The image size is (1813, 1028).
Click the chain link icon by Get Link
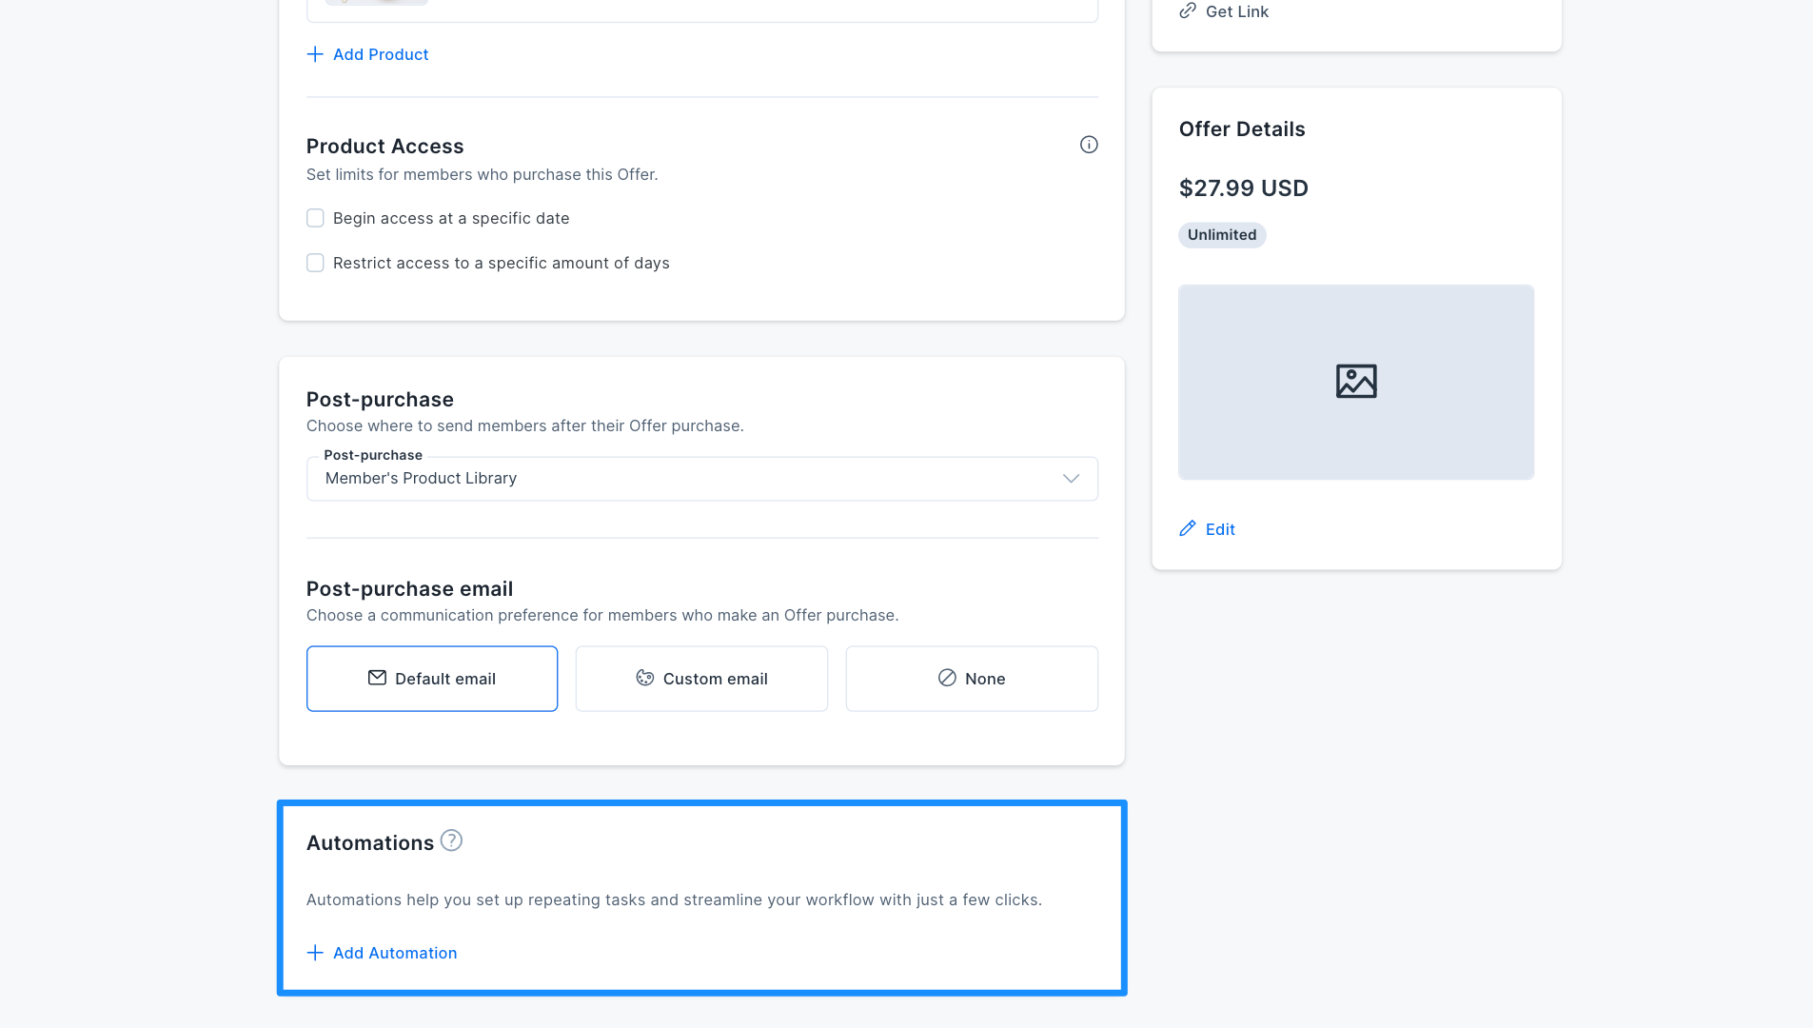pos(1188,11)
